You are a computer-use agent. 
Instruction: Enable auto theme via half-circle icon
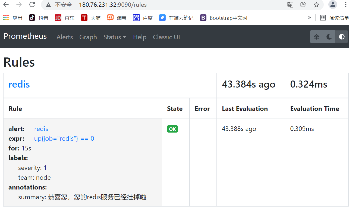tap(341, 37)
